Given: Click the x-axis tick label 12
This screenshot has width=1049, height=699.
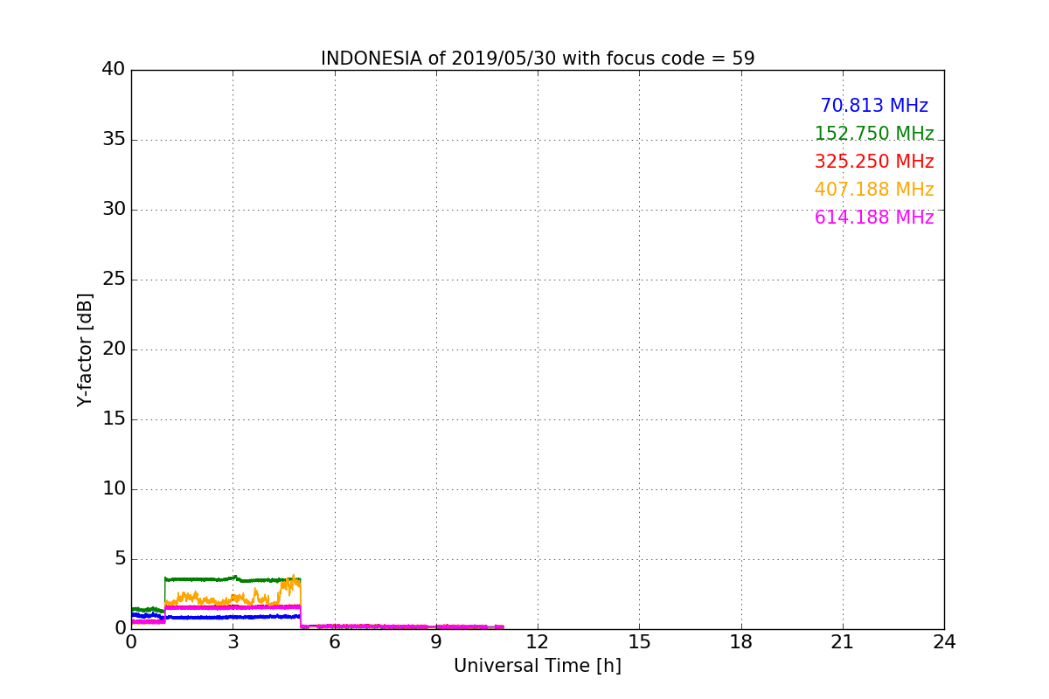Looking at the screenshot, I should 538,642.
